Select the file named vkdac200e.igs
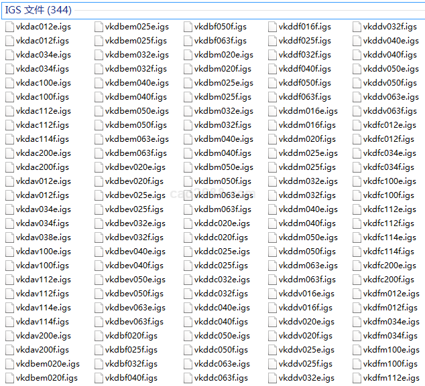Screen dimensions: 425x386 [43, 153]
